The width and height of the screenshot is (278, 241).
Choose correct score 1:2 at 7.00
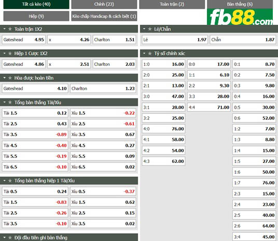[254, 129]
